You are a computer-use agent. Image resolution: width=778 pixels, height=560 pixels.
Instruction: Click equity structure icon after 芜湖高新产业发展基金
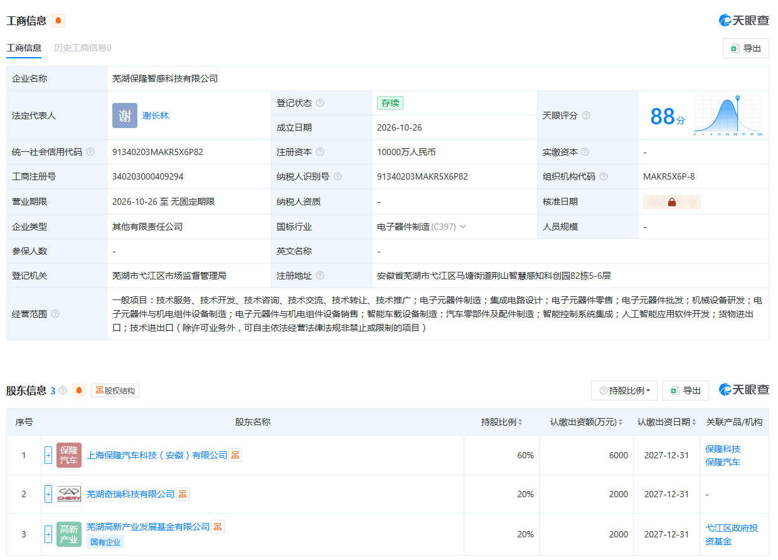pos(218,527)
